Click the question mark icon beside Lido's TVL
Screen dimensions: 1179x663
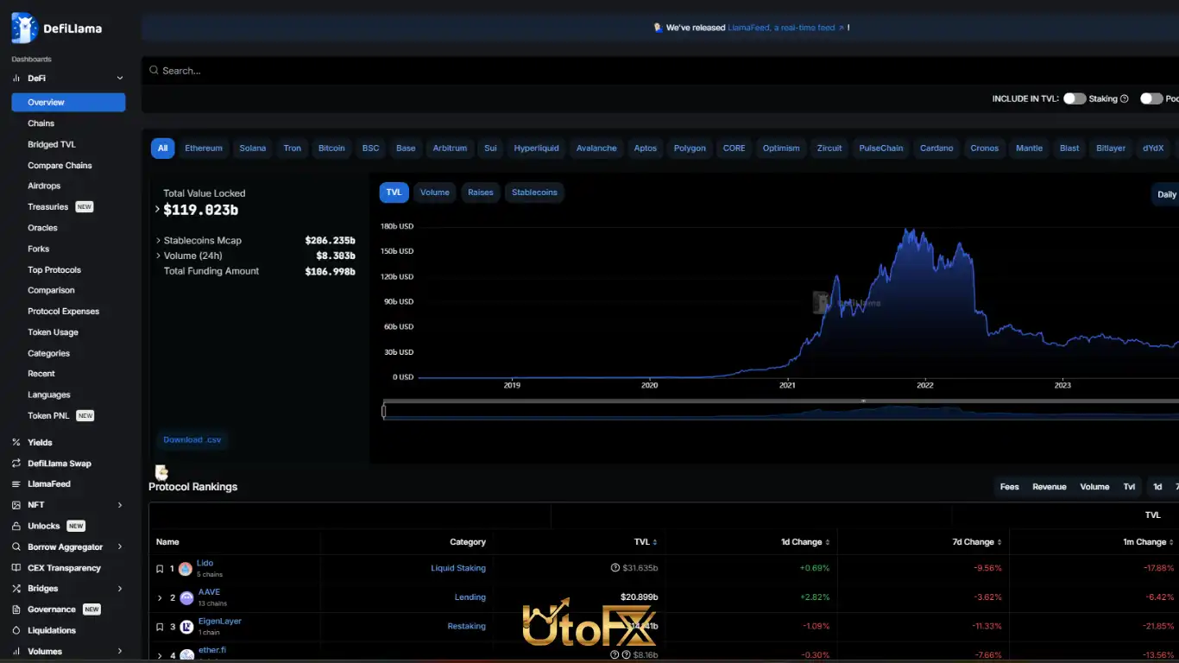pyautogui.click(x=615, y=568)
